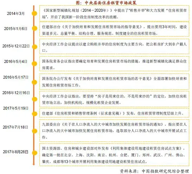Select the marker next to 2016年5月4日
This screenshot has height=174, width=192.
(34, 64)
